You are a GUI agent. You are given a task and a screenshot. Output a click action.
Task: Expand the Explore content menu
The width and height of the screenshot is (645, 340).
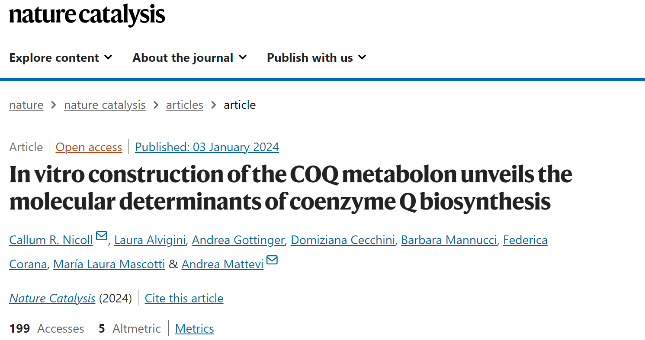pyautogui.click(x=61, y=57)
